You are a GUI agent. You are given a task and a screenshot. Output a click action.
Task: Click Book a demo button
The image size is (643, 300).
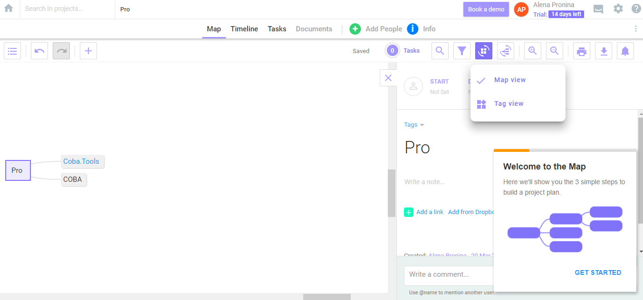486,9
